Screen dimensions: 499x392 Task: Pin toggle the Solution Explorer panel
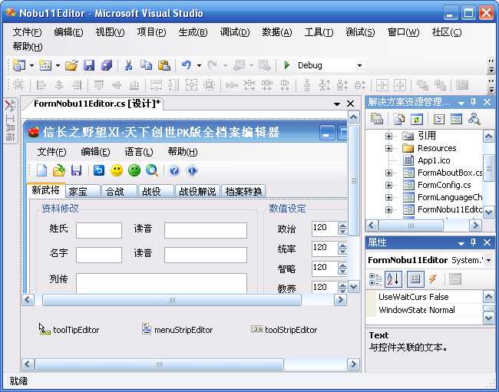[473, 102]
